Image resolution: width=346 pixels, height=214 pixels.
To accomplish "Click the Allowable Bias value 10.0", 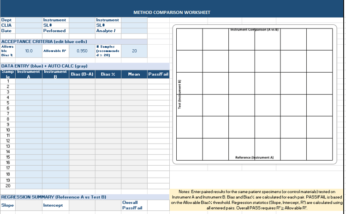I will pyautogui.click(x=29, y=51).
